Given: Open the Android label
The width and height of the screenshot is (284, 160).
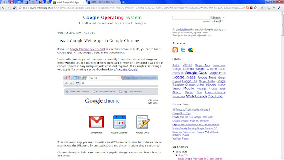Looking at the screenshot, I should 176,65.
